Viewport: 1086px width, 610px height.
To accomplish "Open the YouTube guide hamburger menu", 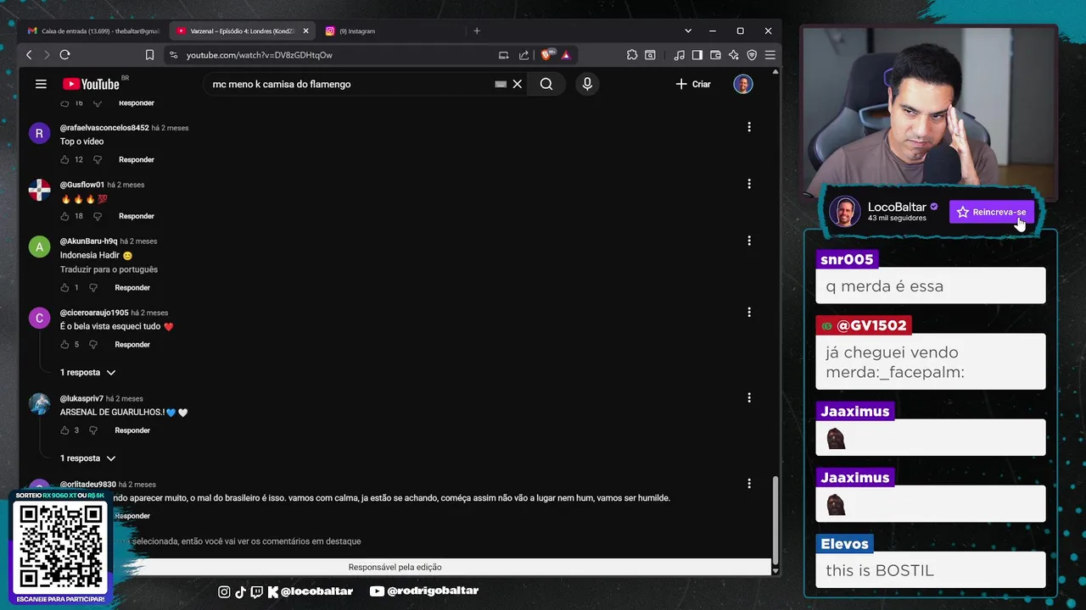I will click(41, 84).
